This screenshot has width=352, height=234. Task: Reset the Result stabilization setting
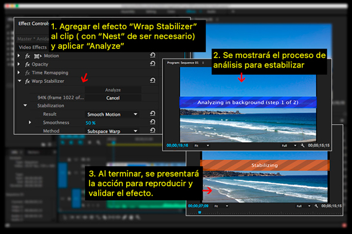click(152, 114)
